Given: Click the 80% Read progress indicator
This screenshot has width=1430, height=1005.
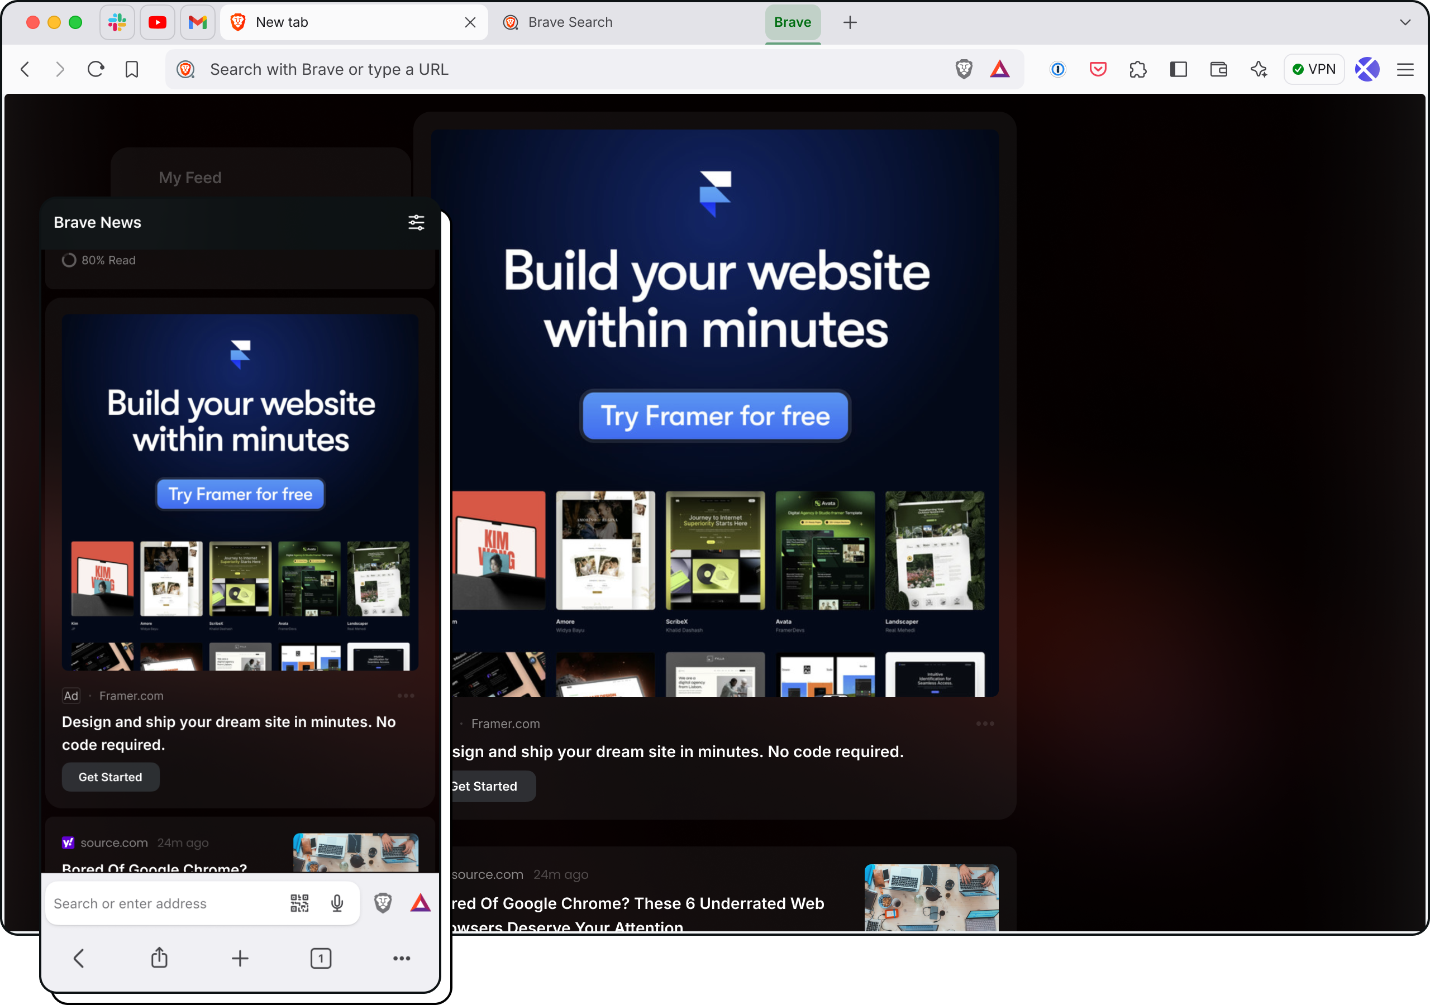Looking at the screenshot, I should coord(98,260).
